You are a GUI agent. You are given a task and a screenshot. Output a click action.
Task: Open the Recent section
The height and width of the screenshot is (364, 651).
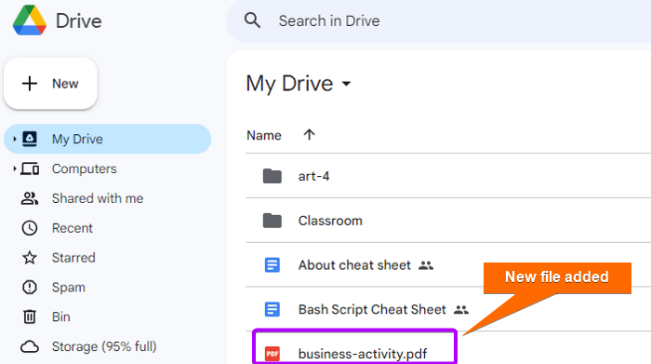(x=73, y=228)
